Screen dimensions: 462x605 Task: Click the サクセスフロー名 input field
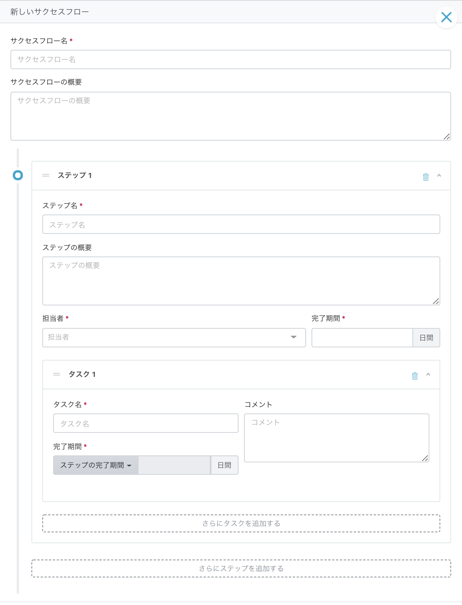coord(230,59)
